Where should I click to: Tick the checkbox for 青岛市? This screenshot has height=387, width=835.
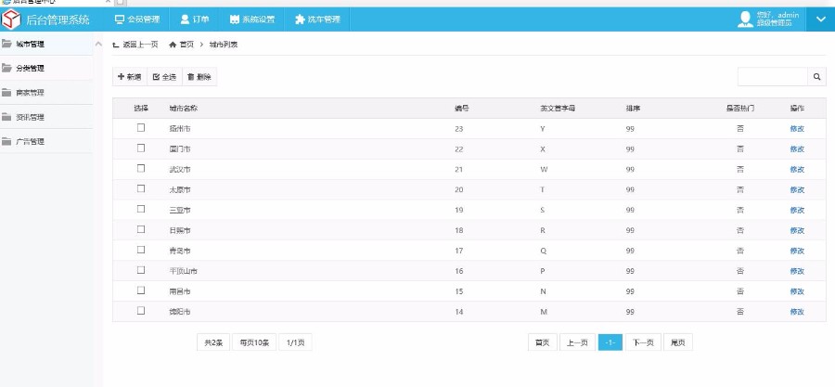tap(141, 250)
